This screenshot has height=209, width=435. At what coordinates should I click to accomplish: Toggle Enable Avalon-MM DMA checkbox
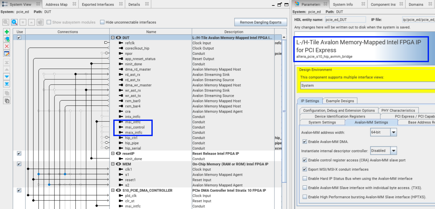305,142
